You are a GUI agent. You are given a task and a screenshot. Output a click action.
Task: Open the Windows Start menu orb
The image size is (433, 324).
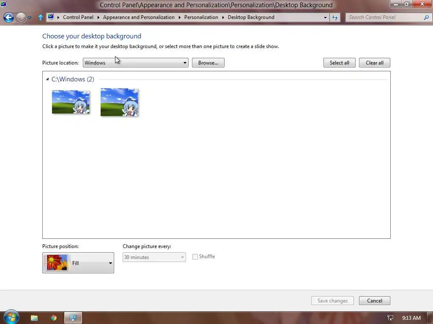11,317
